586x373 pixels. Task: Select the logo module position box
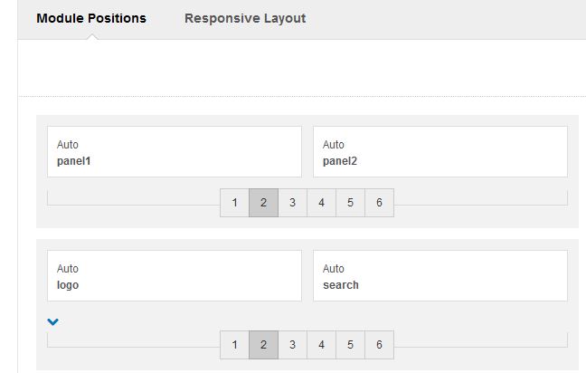point(175,276)
